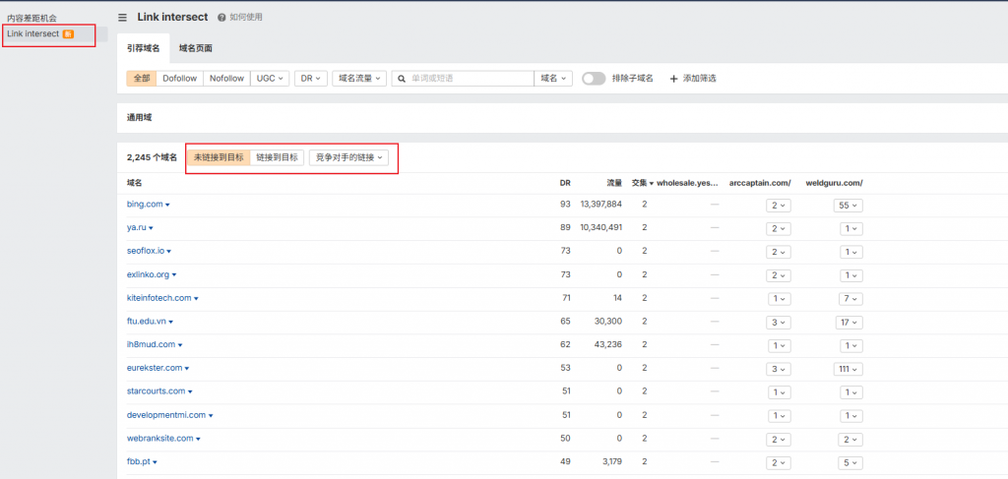The image size is (1008, 479).
Task: Click the hamburger menu icon beside Link intersect
Action: point(122,17)
